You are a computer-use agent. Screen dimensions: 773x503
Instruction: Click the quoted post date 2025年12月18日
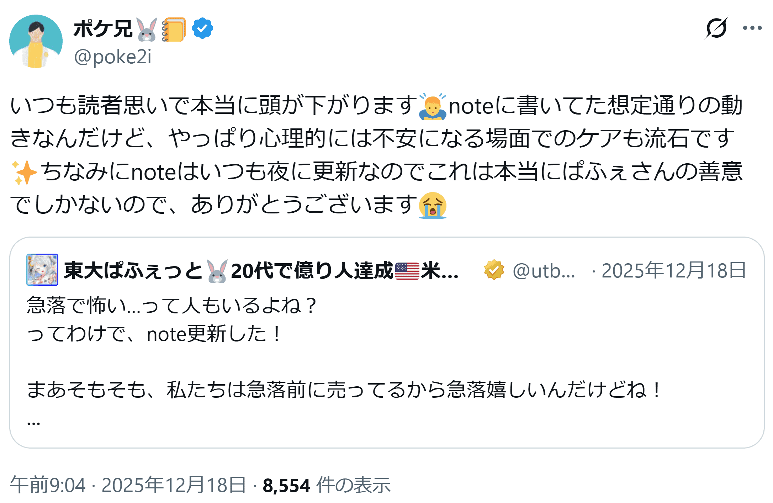click(x=673, y=271)
